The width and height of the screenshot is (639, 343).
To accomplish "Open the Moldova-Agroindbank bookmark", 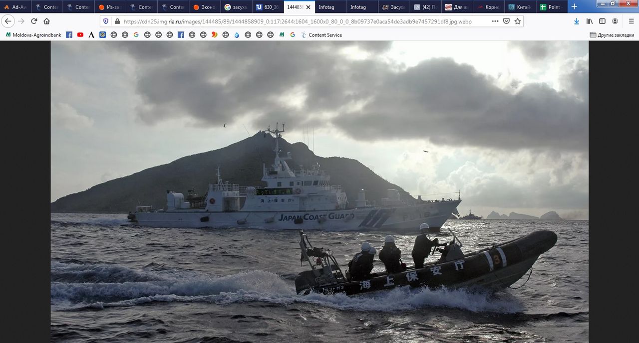I will click(x=33, y=35).
